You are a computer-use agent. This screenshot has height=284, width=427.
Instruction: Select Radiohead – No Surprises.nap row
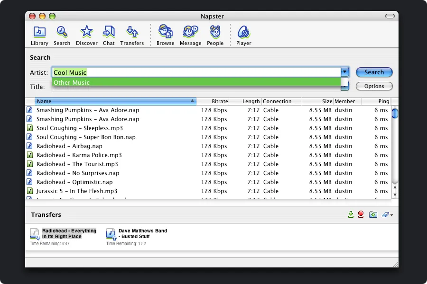tap(208, 173)
